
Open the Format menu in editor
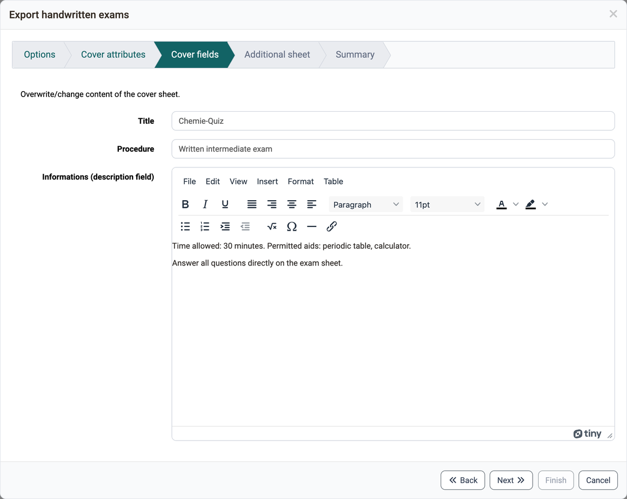tap(301, 182)
